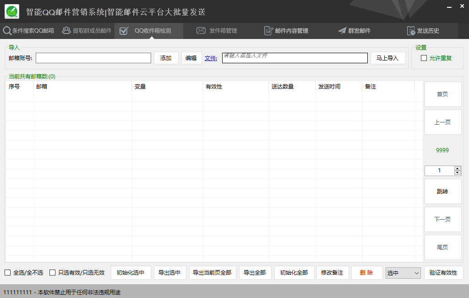Increase the page number with the up arrow
The width and height of the screenshot is (469, 298).
(x=458, y=169)
